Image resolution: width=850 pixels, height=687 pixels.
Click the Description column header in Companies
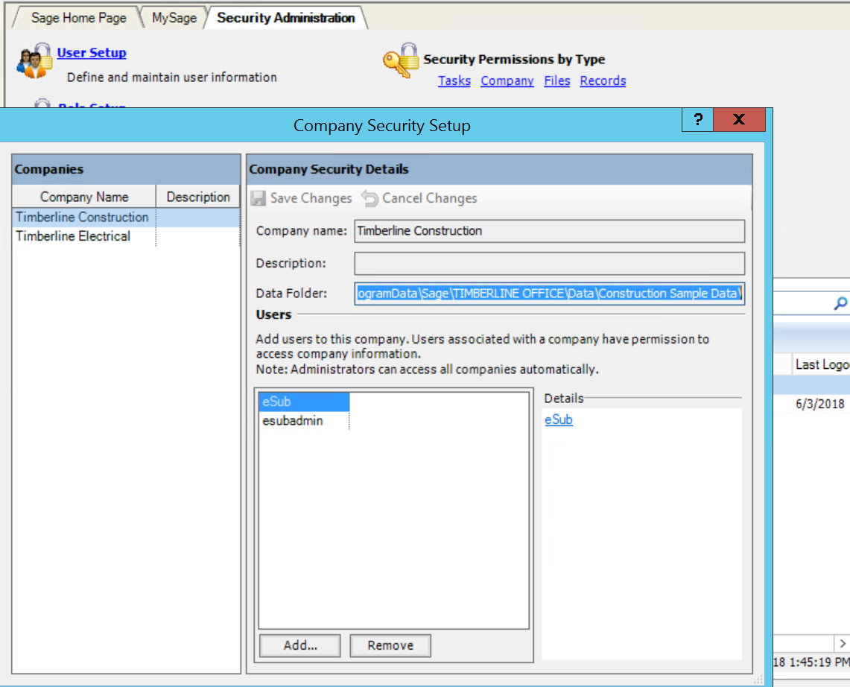tap(198, 197)
